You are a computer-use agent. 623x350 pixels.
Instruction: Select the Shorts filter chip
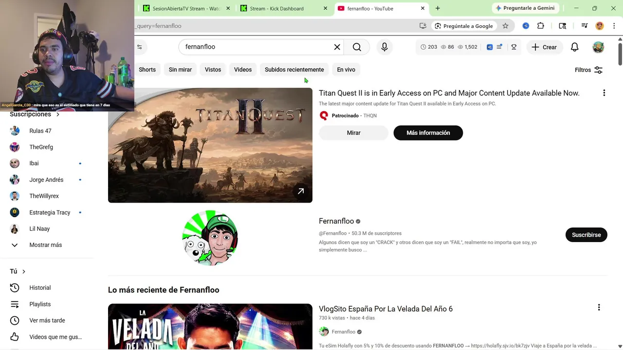[x=147, y=70]
